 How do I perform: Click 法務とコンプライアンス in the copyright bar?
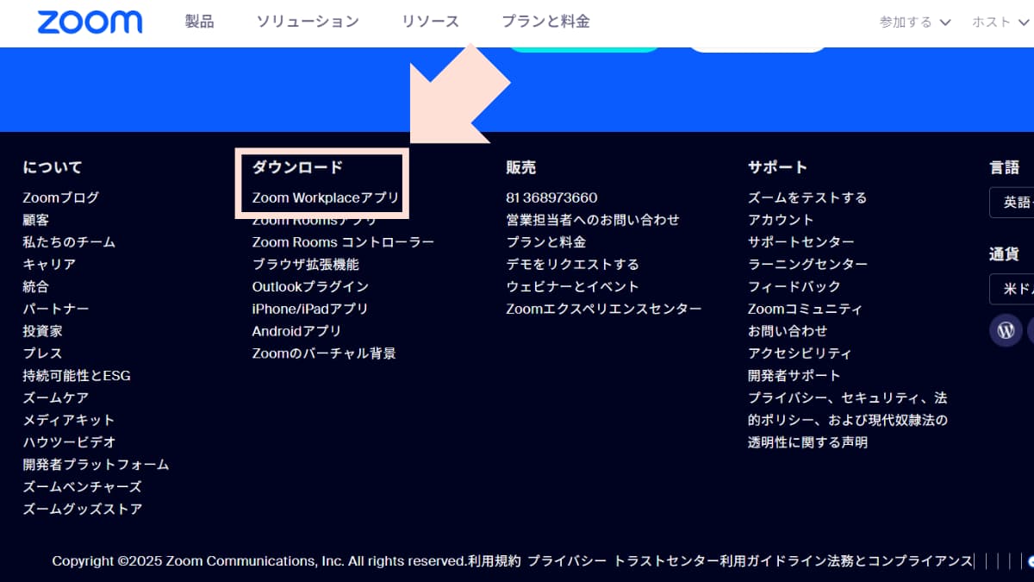coord(900,560)
